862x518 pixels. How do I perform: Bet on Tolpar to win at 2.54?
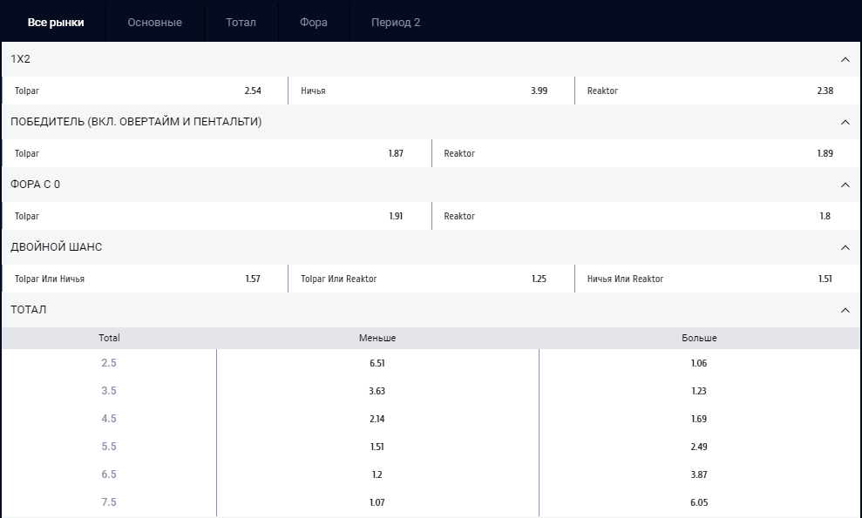pos(145,91)
